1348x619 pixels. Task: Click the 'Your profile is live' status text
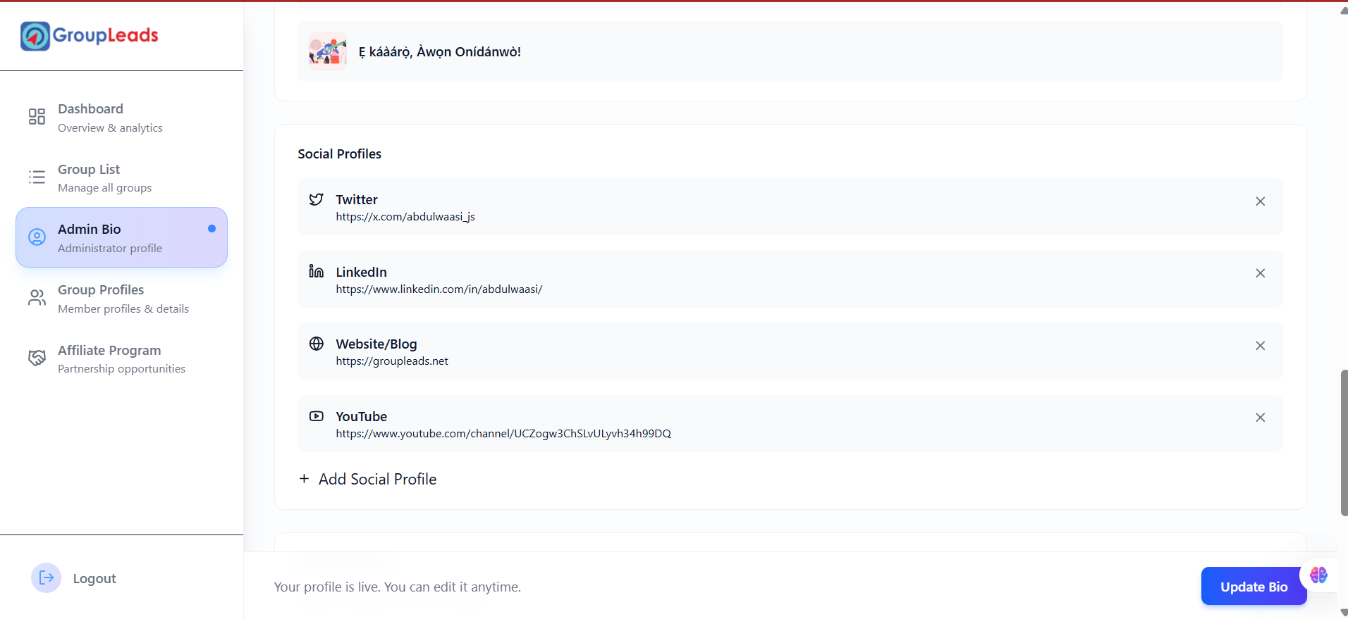click(x=398, y=587)
